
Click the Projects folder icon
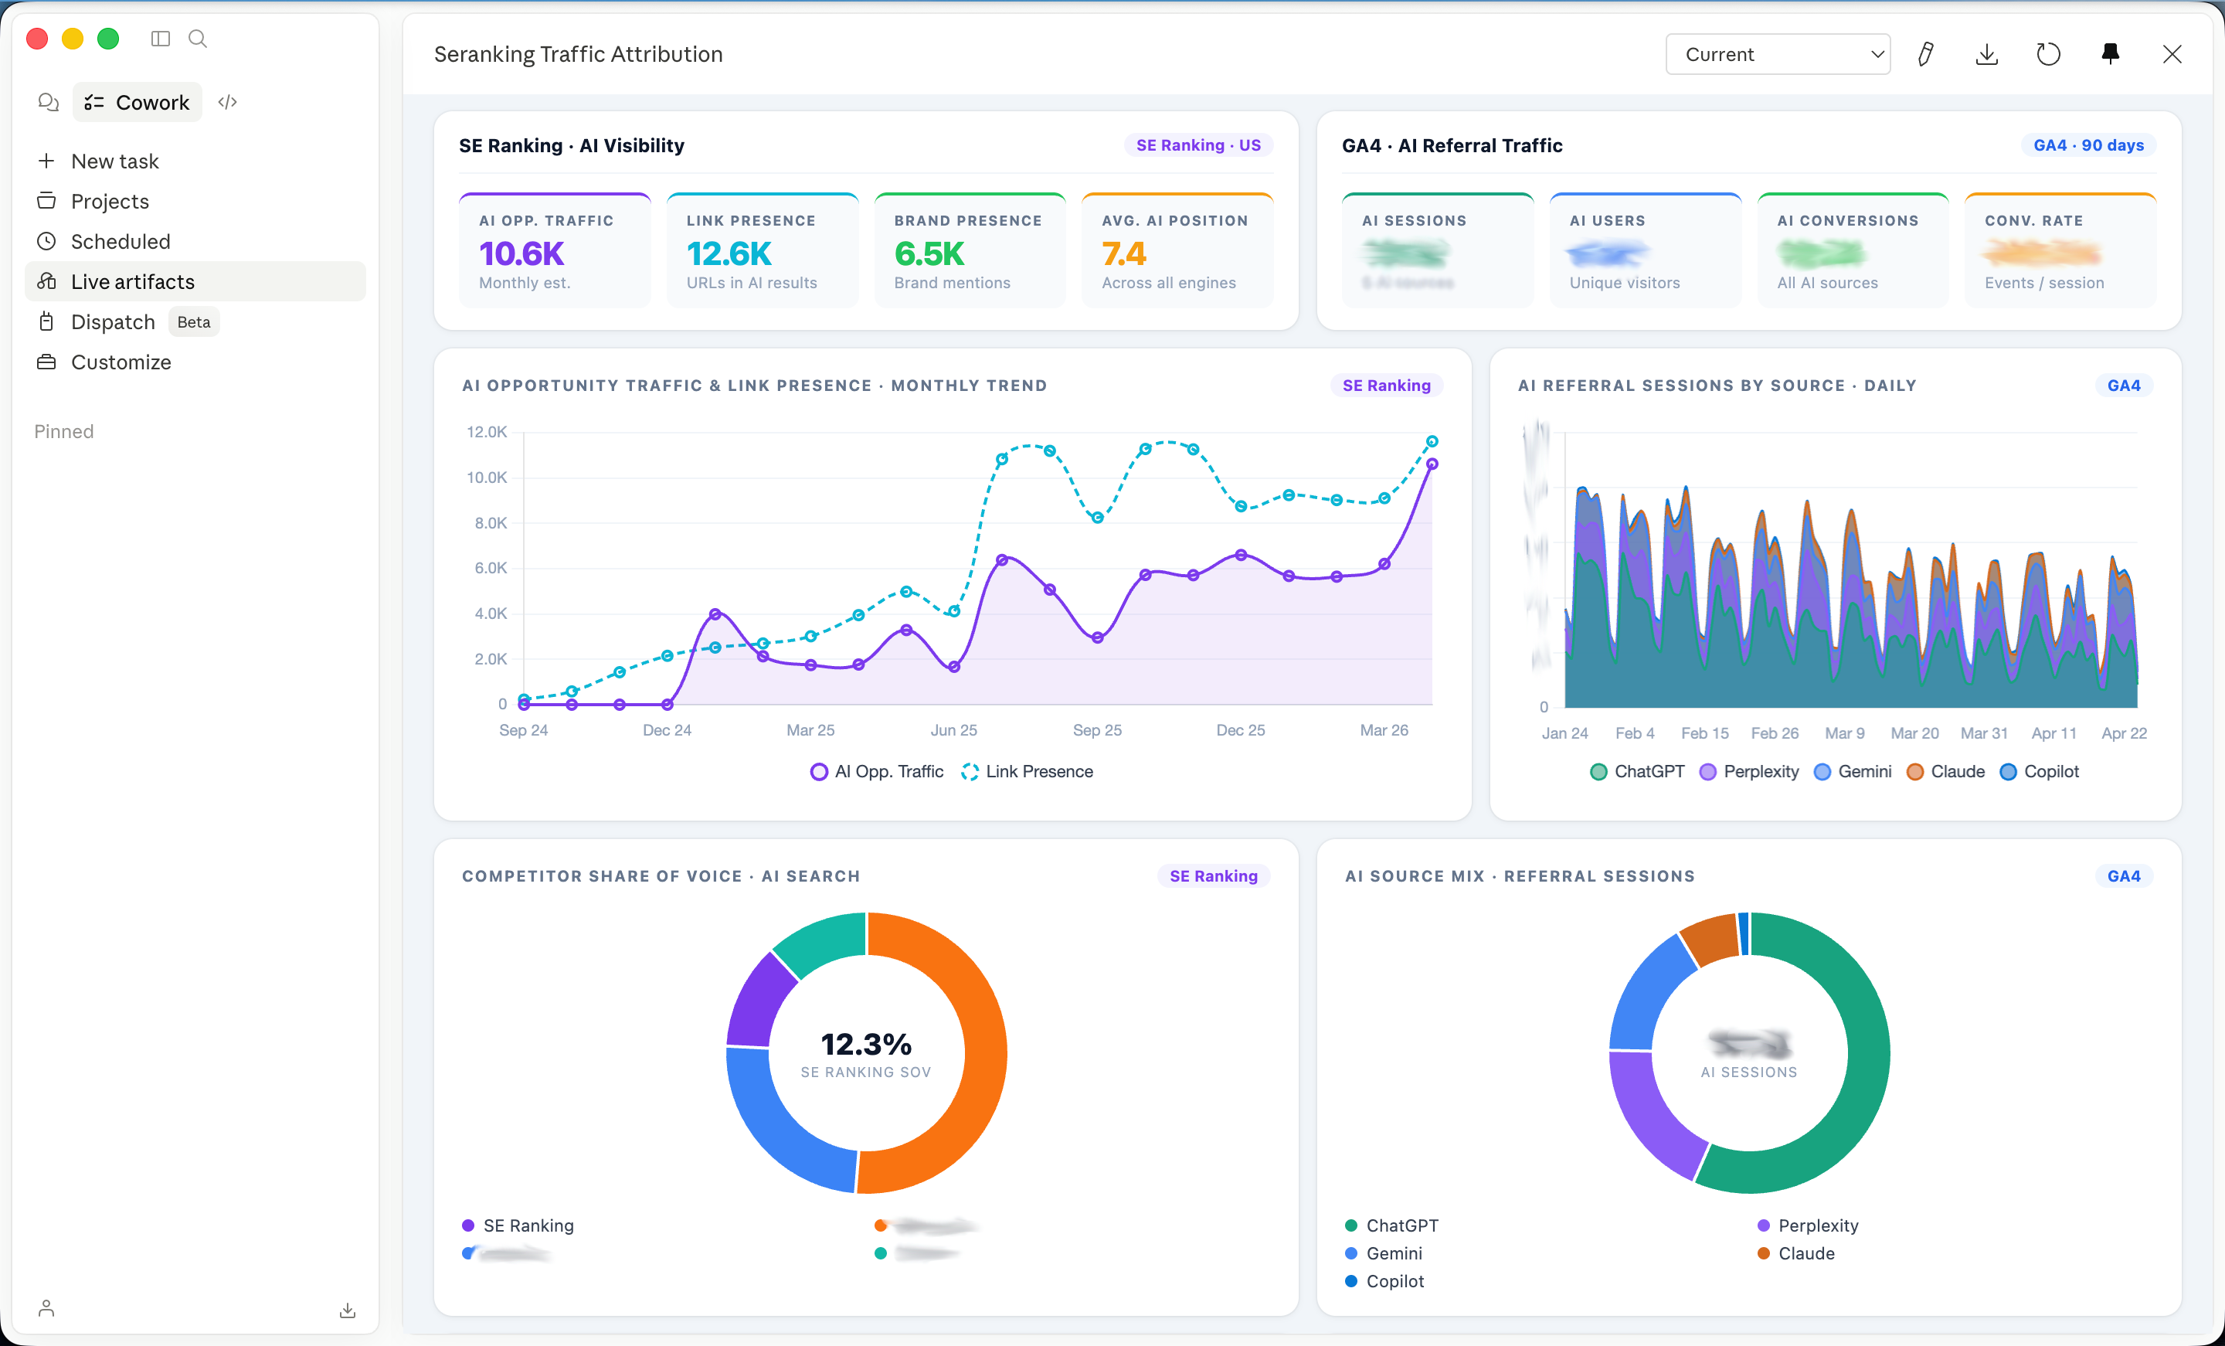click(x=46, y=201)
